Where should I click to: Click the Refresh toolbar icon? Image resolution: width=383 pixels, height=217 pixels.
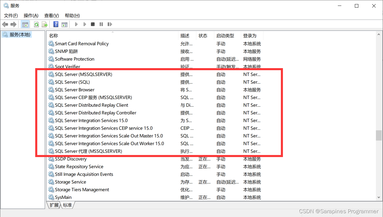[x=36, y=24]
